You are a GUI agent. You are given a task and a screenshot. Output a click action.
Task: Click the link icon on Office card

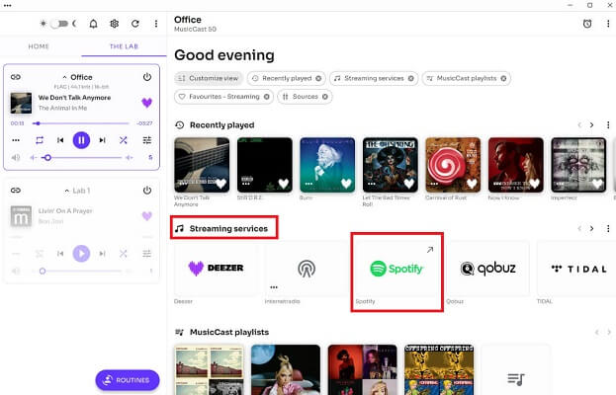16,77
